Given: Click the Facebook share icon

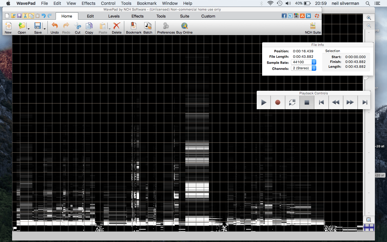Looking at the screenshot, I should 284,16.
